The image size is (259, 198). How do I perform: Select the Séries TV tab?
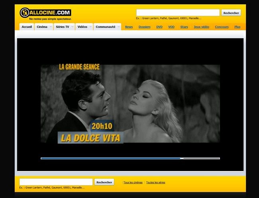(62, 27)
